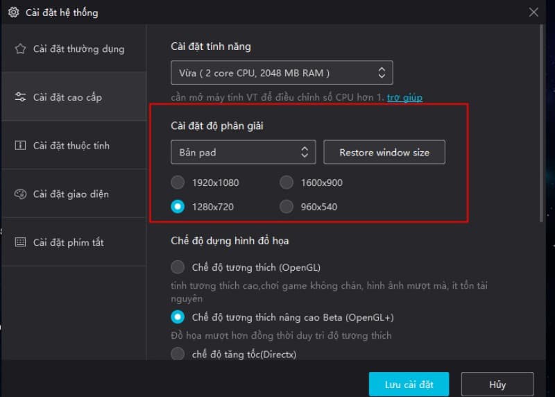
Task: Open Cài đặt thuộc tính tab
Action: (74, 145)
